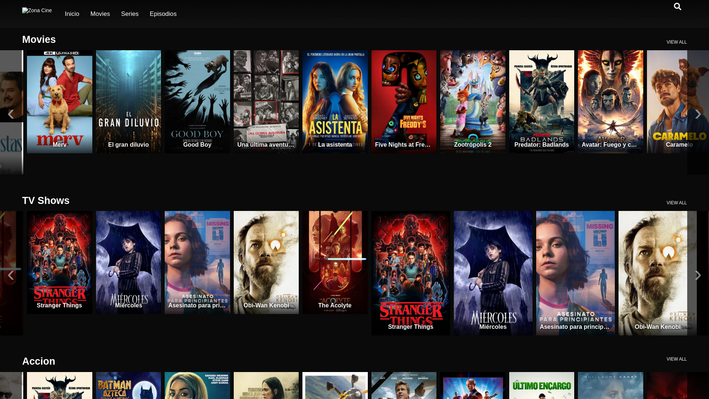View all titles in Movies section
Viewport: 709px width, 399px height.
(x=676, y=42)
